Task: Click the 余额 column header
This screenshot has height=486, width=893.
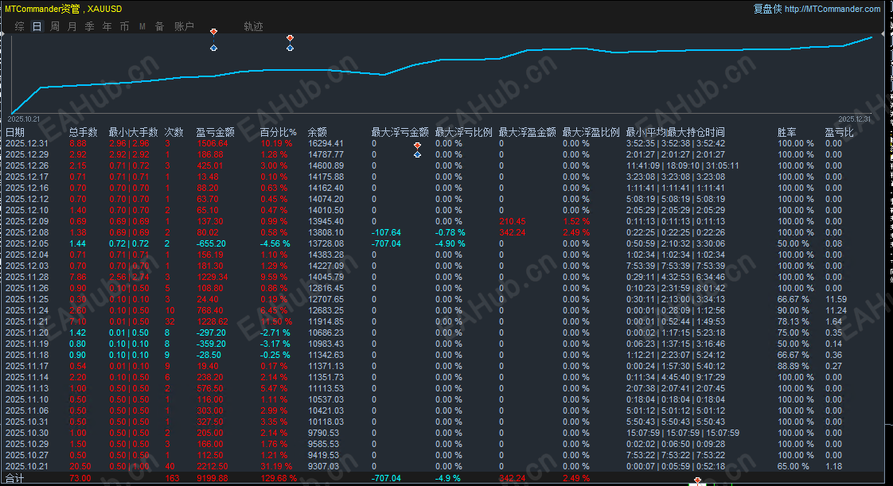Action: [318, 132]
